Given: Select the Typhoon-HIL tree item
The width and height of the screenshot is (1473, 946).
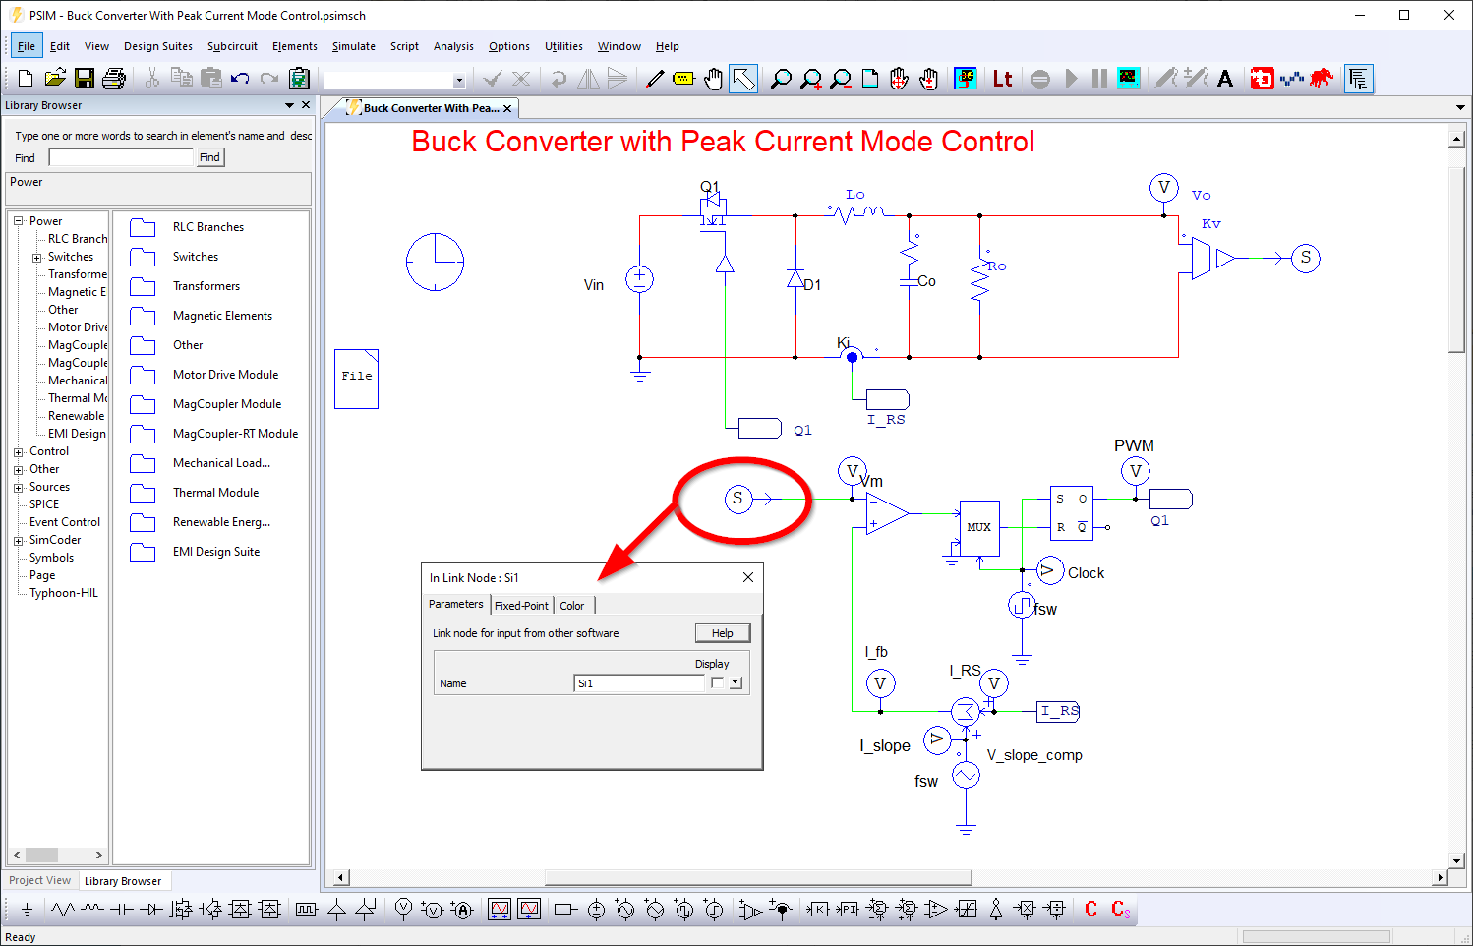Looking at the screenshot, I should [x=64, y=593].
